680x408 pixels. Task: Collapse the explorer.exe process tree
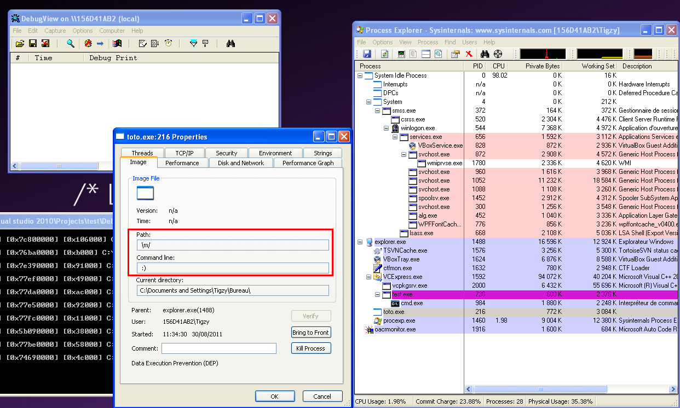[360, 242]
